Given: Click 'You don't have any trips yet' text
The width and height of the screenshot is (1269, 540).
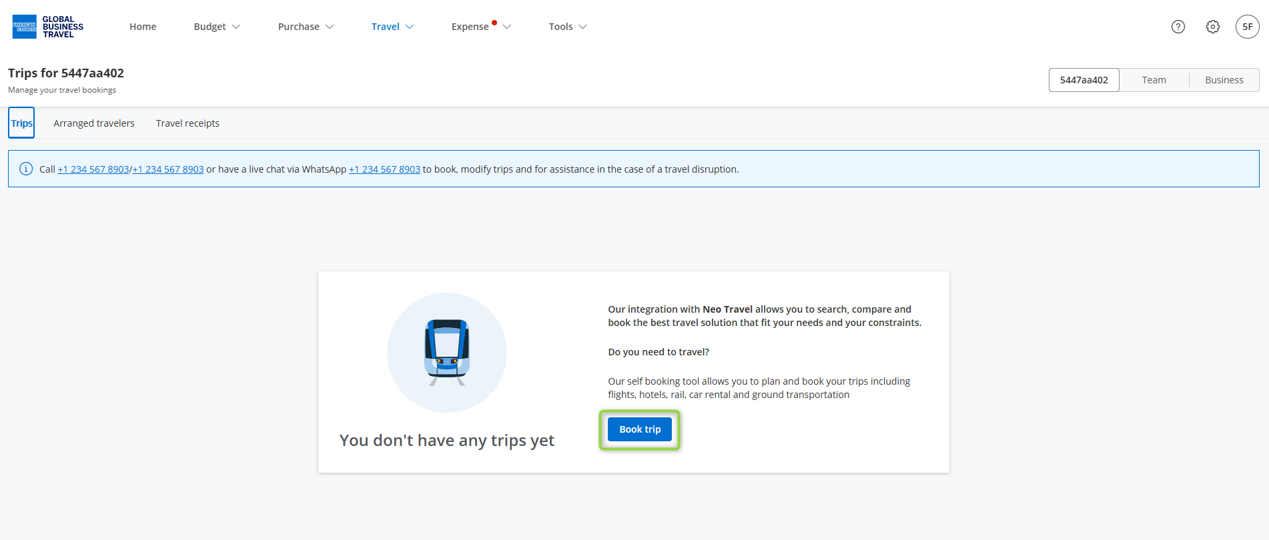Looking at the screenshot, I should point(447,441).
